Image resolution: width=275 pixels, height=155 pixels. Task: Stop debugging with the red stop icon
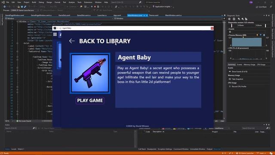click(x=95, y=7)
